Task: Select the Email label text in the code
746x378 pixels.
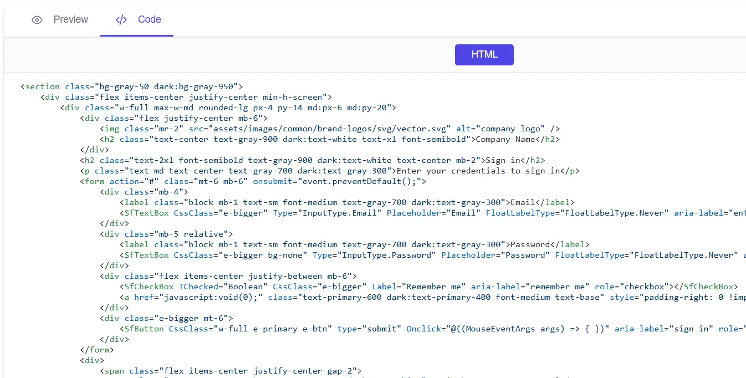Action: point(523,202)
